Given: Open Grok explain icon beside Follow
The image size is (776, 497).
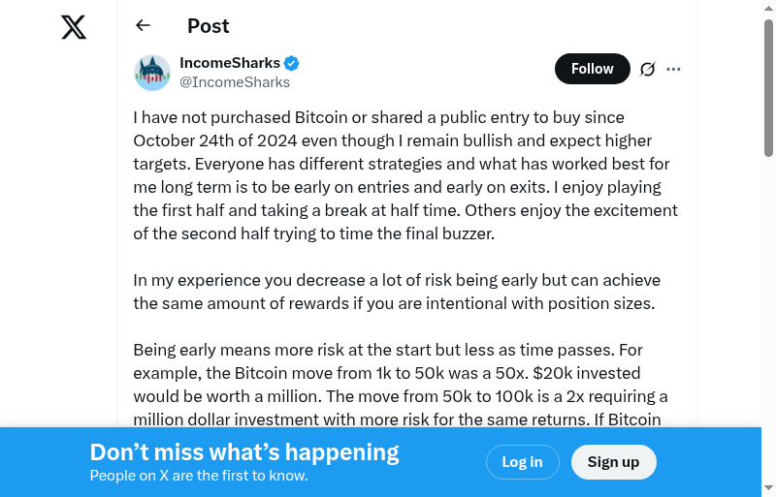Looking at the screenshot, I should (x=648, y=69).
